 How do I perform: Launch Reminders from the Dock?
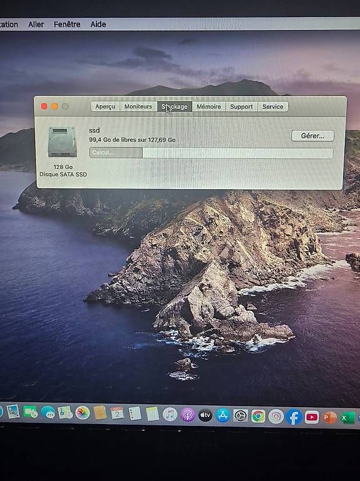(x=135, y=414)
